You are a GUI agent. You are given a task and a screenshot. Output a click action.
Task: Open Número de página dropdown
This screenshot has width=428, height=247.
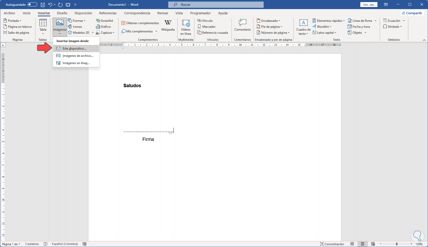[x=273, y=33]
